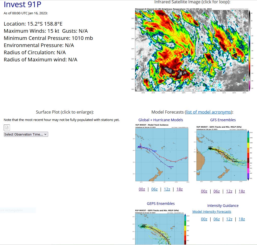Choose 18z under Intensity Guidance
Screen dimensions: 257x245
tap(242, 219)
